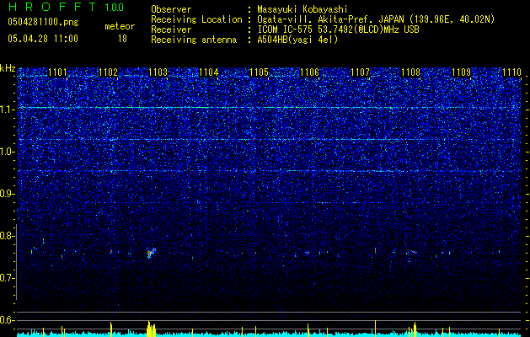Click the receiver value ICOM IC-575 53.7492 MHz
This screenshot has height=337, width=530.
tap(338, 29)
